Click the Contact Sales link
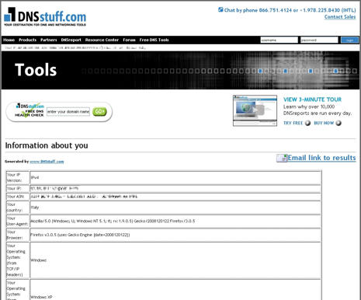The image size is (361, 300). (340, 17)
